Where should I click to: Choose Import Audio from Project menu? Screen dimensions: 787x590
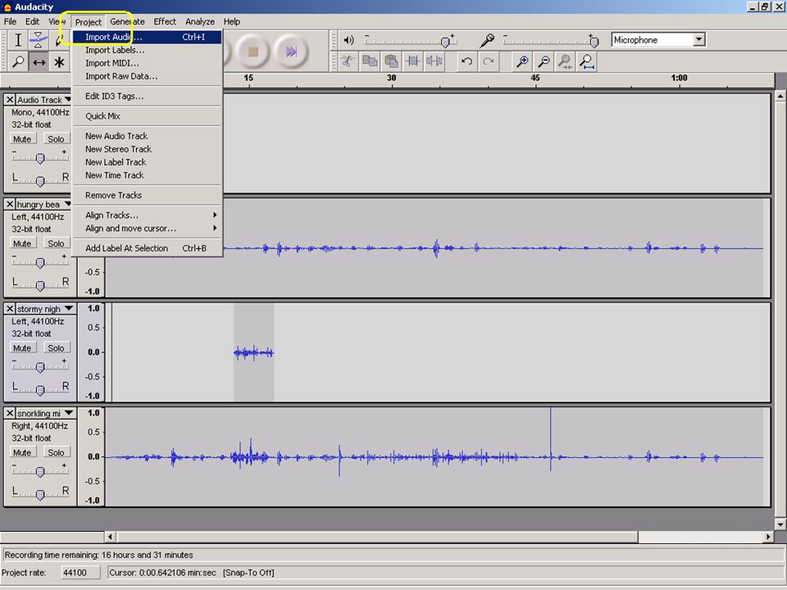(x=147, y=37)
